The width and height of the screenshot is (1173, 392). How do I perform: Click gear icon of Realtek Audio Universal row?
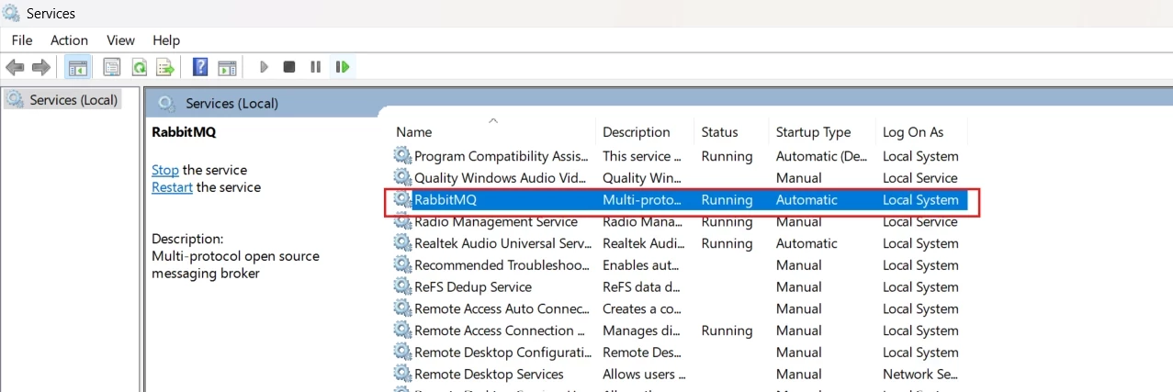402,243
